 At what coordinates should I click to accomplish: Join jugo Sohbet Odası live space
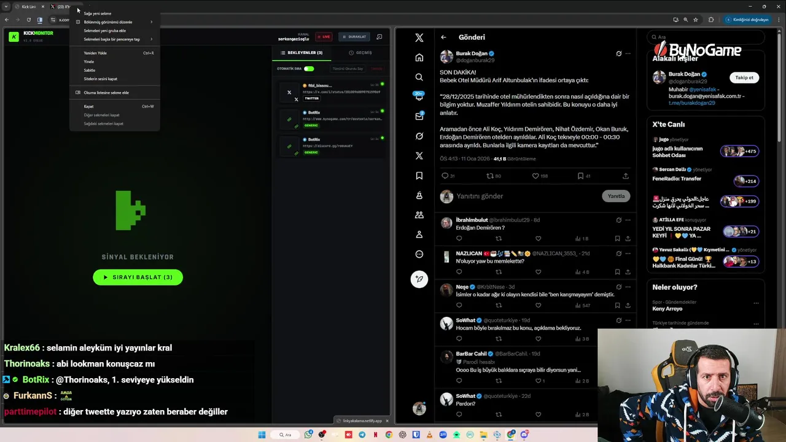pyautogui.click(x=706, y=147)
